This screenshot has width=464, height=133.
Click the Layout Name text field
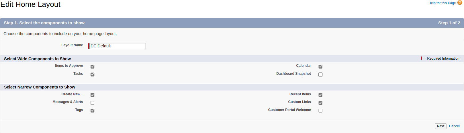click(118, 46)
